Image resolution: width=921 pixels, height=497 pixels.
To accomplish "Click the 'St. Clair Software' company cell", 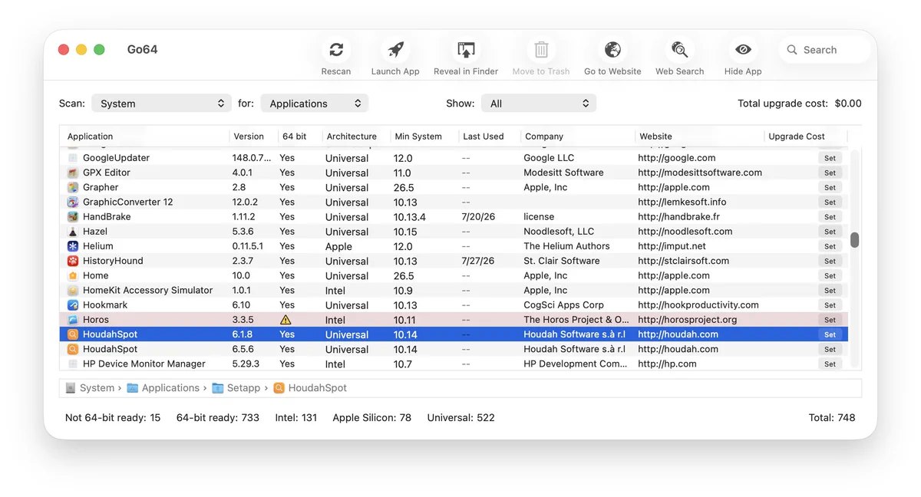I will pyautogui.click(x=562, y=261).
